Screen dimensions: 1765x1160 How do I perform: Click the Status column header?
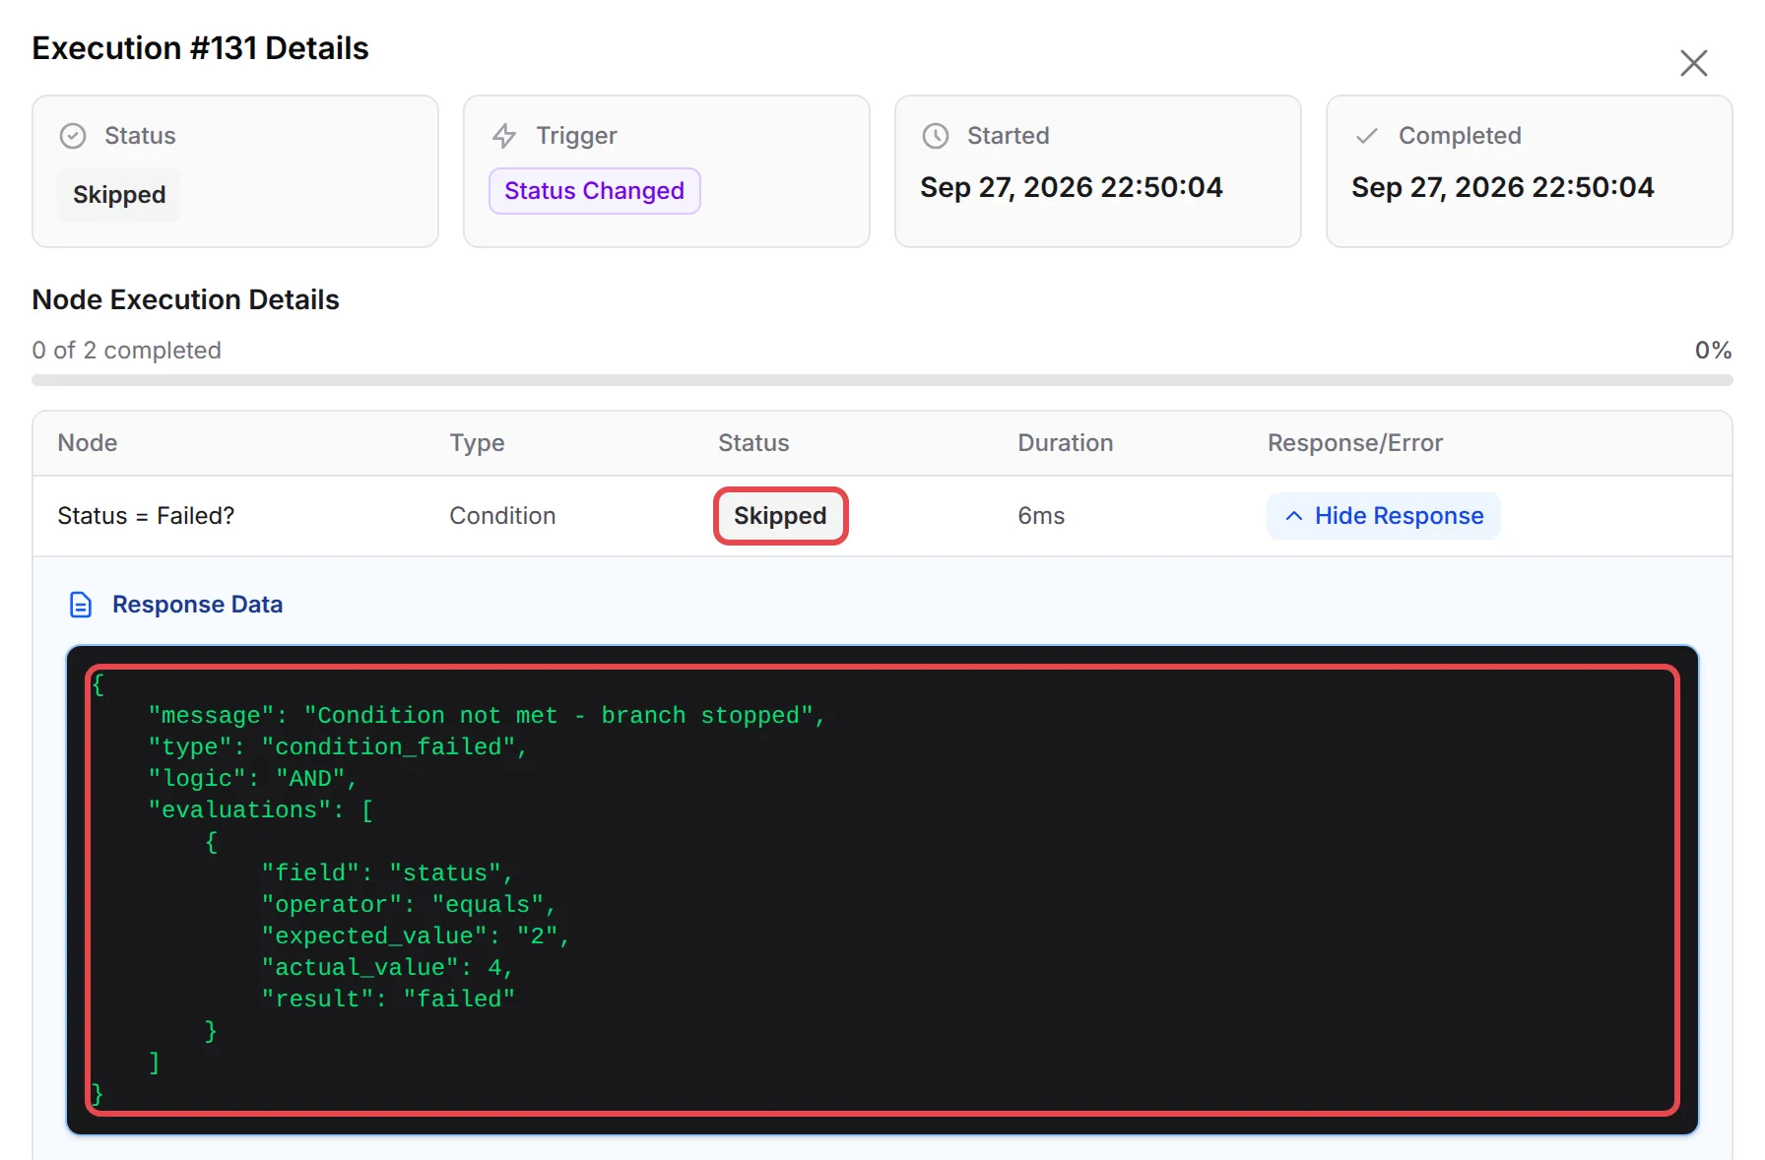[753, 443]
